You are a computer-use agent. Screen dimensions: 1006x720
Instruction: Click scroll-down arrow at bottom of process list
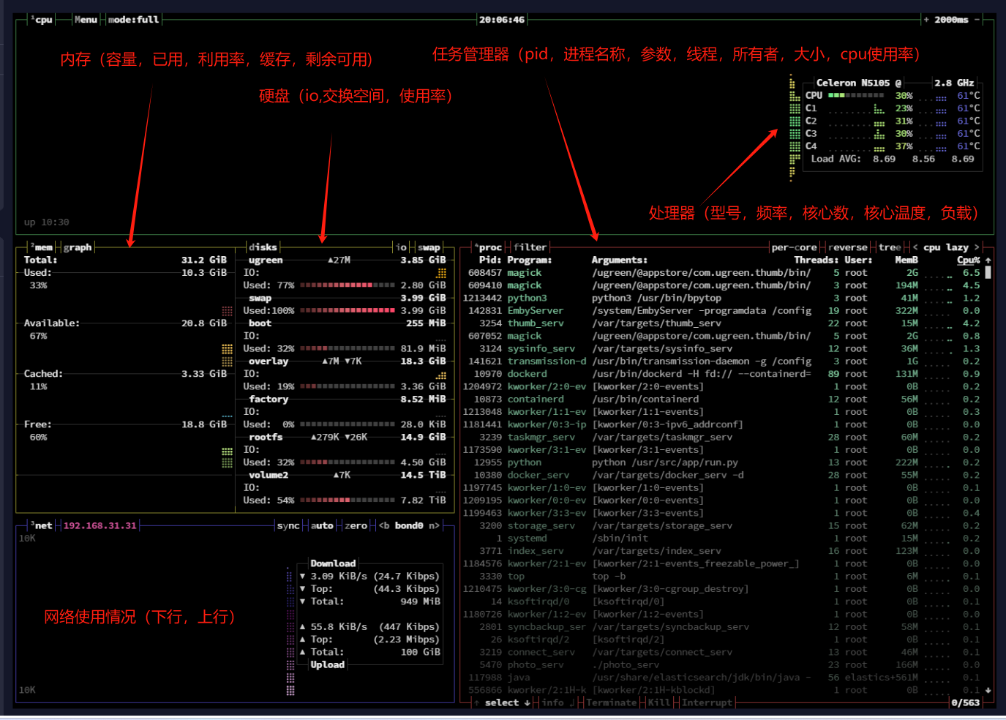[988, 690]
